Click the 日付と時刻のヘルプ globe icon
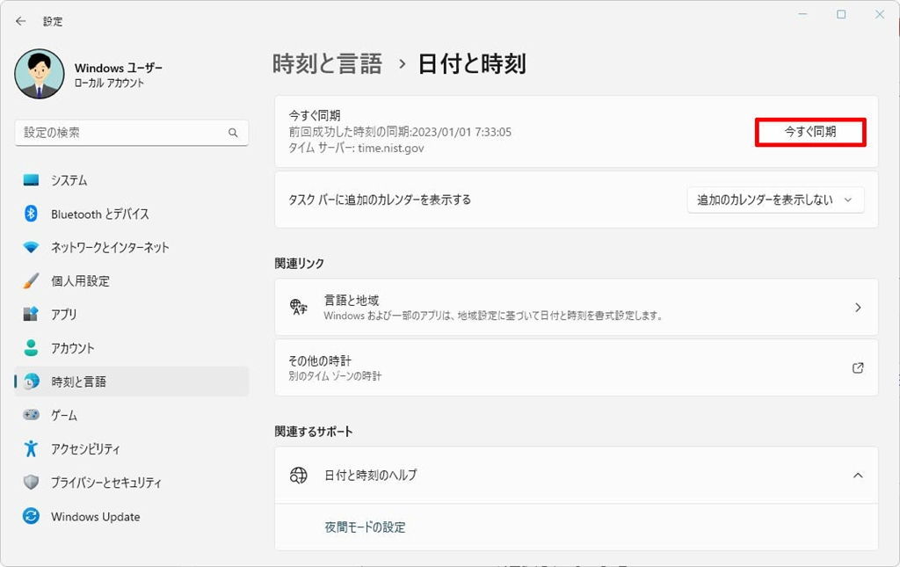The image size is (900, 567). [299, 476]
